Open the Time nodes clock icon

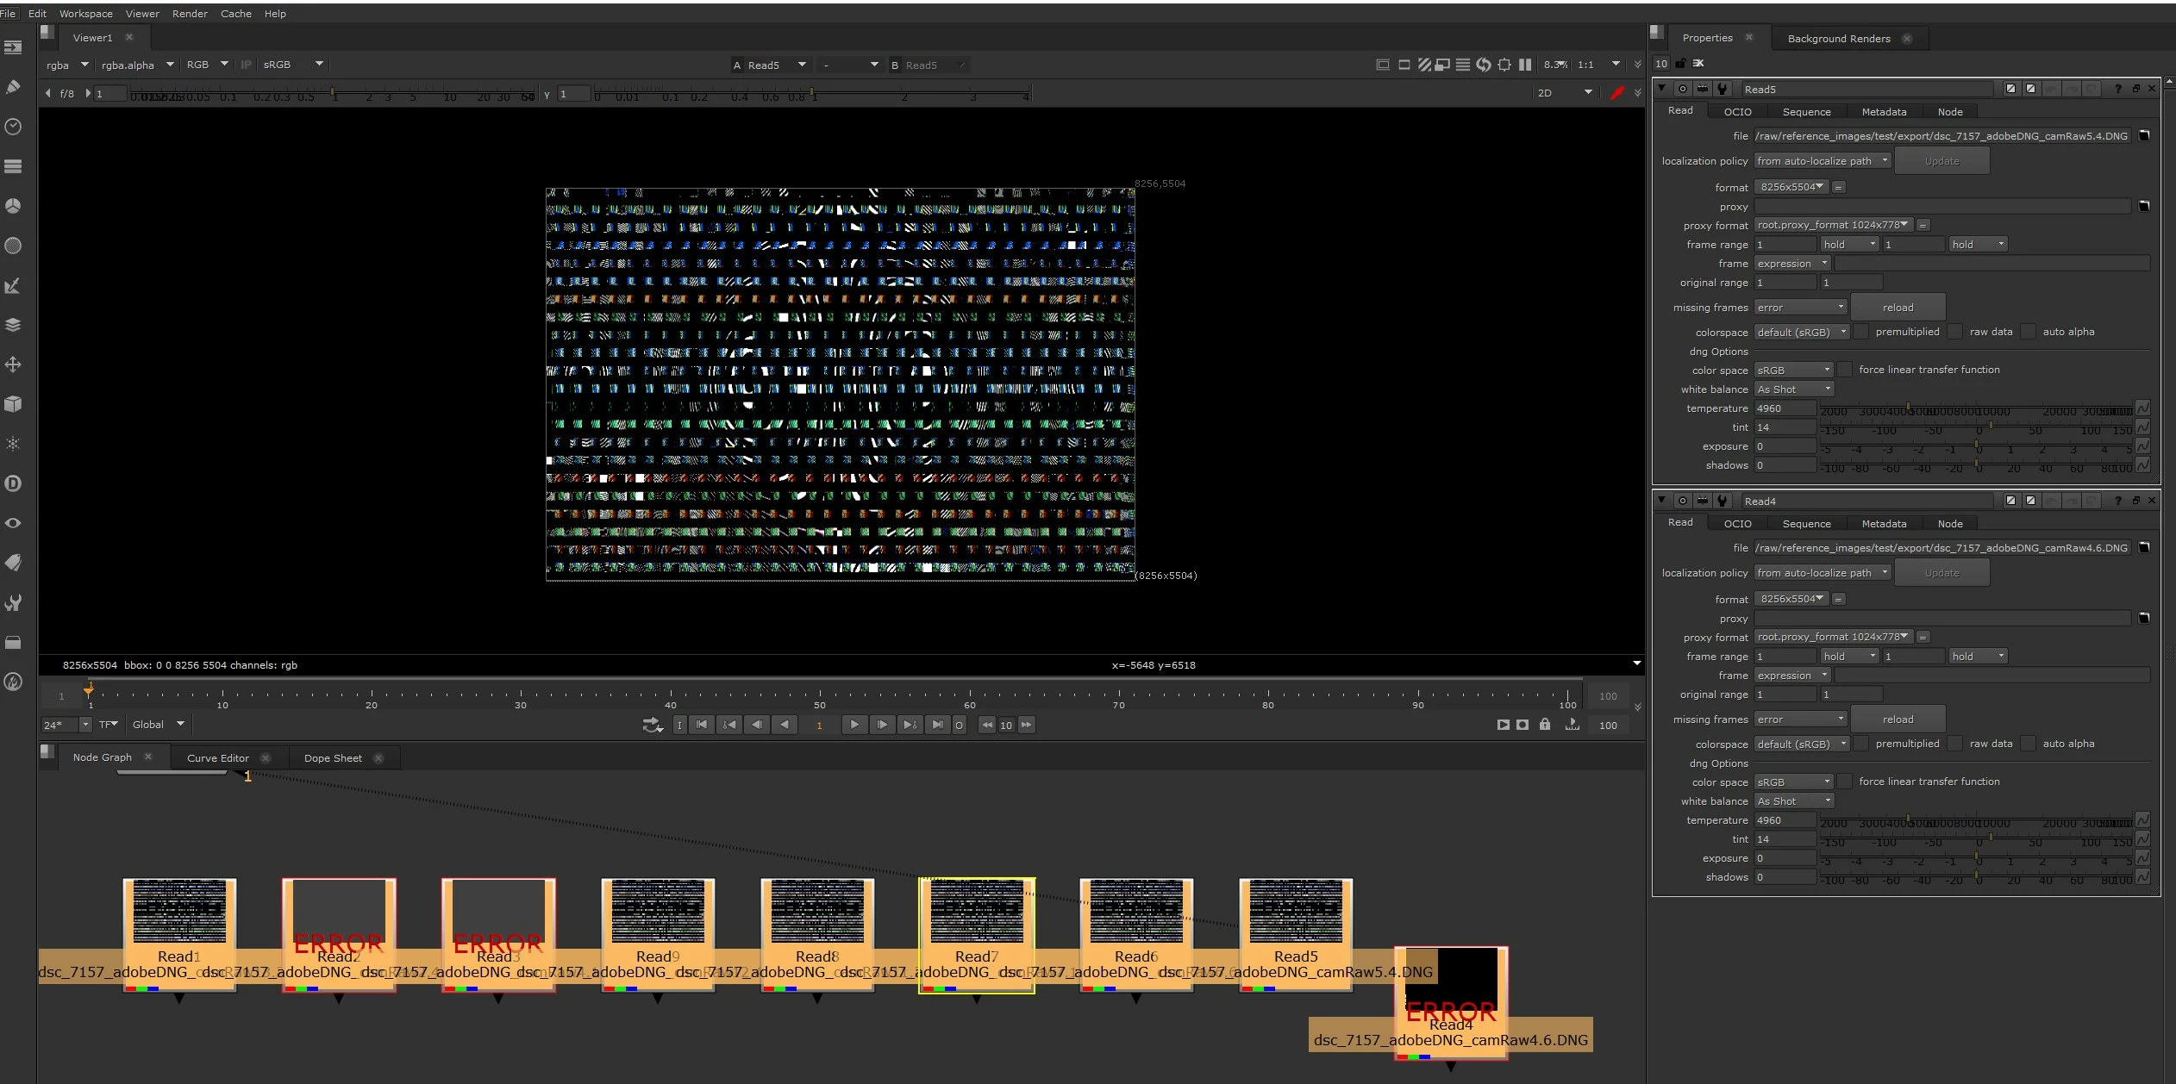point(13,127)
